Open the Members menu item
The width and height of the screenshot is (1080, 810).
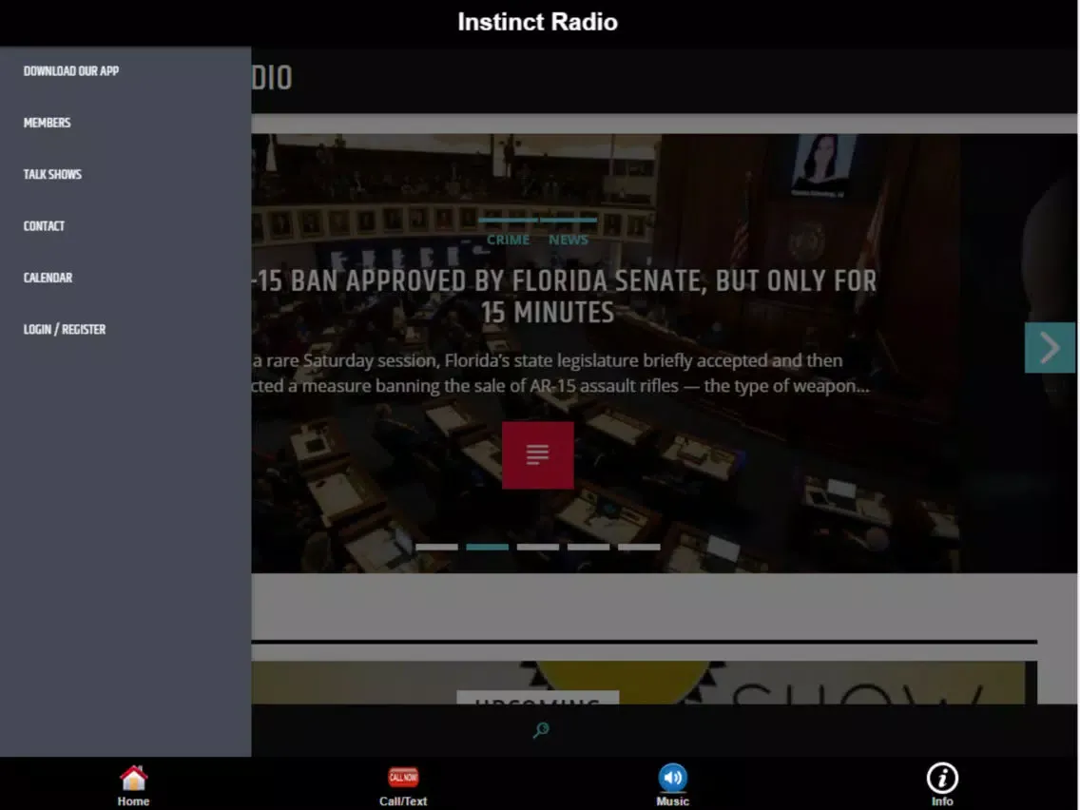(47, 123)
